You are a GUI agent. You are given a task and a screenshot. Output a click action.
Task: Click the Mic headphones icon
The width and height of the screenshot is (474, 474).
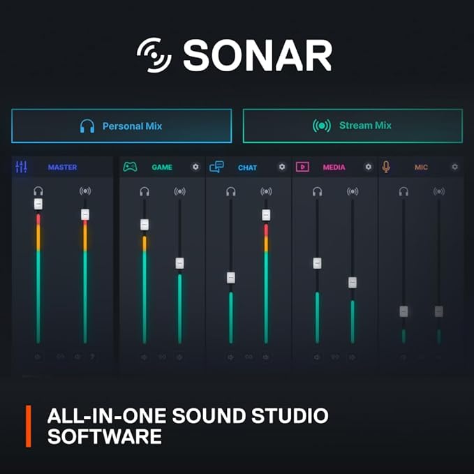pos(403,191)
